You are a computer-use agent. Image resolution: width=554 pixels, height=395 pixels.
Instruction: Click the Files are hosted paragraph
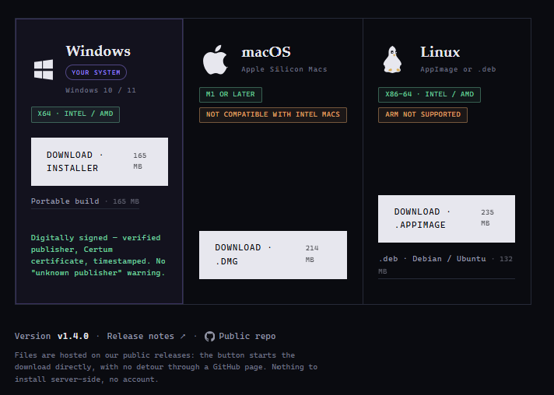pos(166,367)
